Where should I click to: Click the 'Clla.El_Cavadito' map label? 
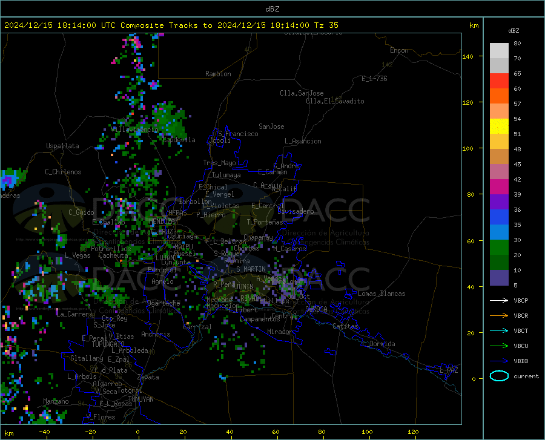pos(335,101)
